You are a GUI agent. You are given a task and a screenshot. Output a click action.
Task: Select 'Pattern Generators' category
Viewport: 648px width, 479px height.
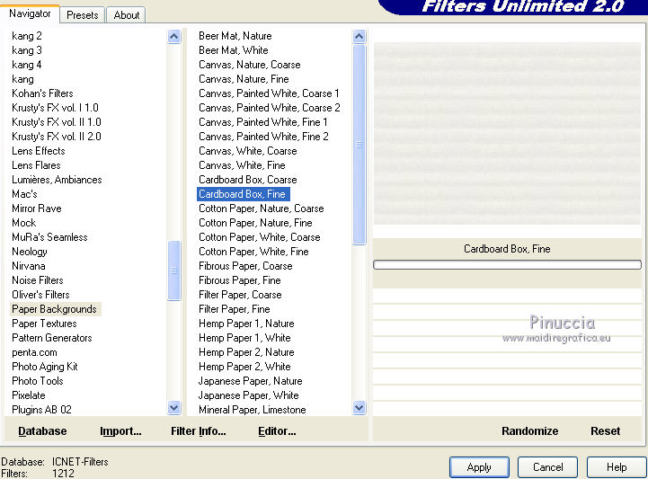tap(51, 338)
